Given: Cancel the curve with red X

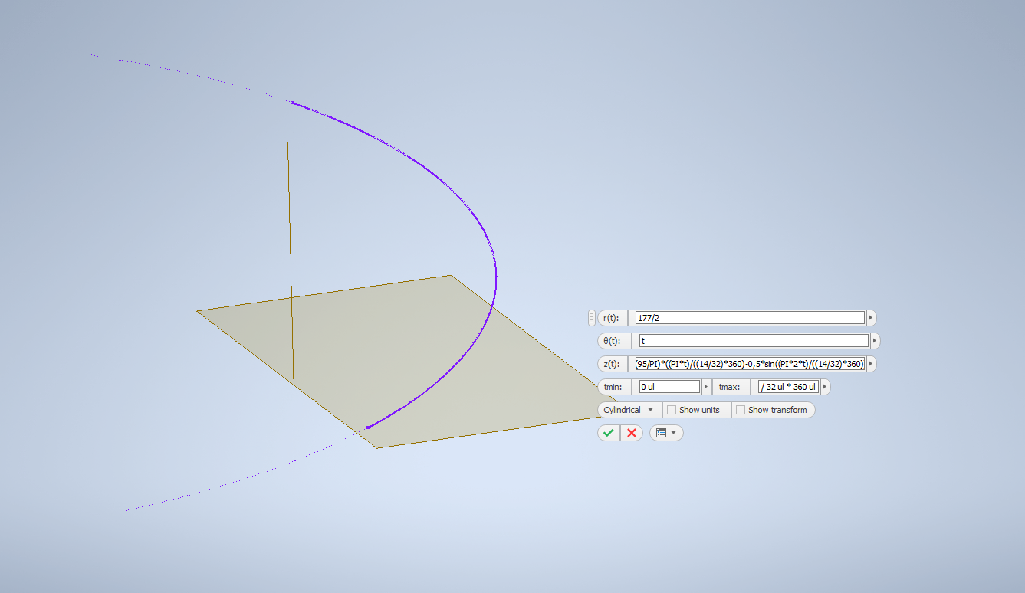Looking at the screenshot, I should [632, 433].
